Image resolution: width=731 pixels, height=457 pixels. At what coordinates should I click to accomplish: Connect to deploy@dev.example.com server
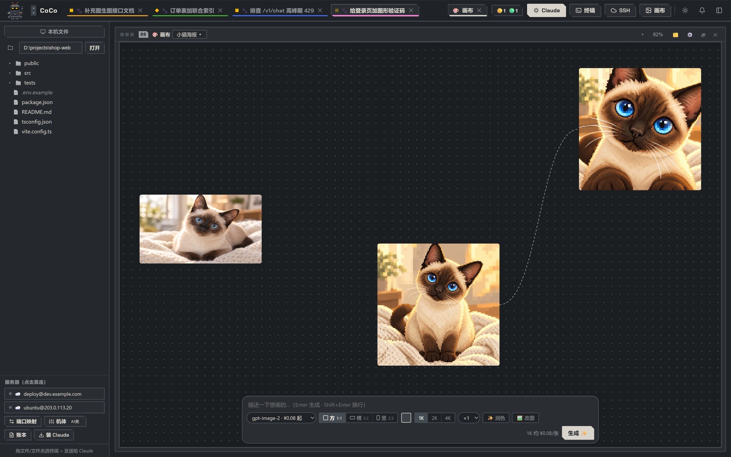click(x=54, y=394)
